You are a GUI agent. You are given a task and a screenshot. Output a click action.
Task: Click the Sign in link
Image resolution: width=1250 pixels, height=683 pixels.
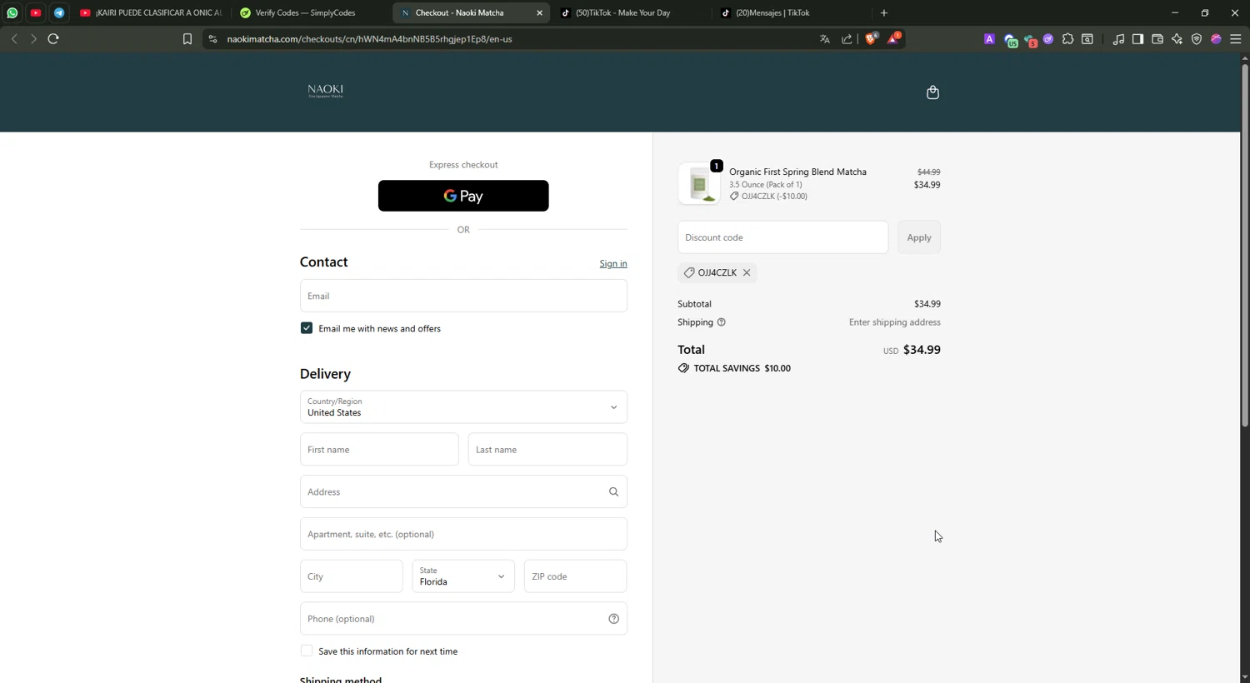point(613,264)
